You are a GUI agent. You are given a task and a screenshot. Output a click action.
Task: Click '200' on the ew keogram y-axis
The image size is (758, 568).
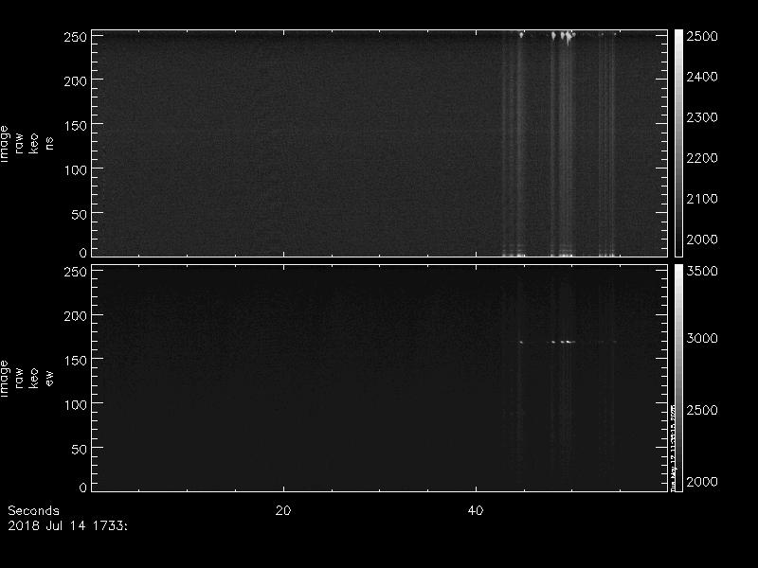[76, 316]
